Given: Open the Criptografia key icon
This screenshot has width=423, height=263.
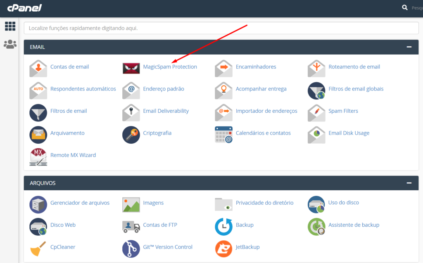Looking at the screenshot, I should [131, 135].
